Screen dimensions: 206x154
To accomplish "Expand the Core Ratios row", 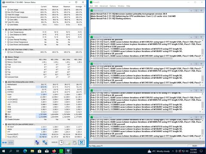I will click(x=6, y=25).
